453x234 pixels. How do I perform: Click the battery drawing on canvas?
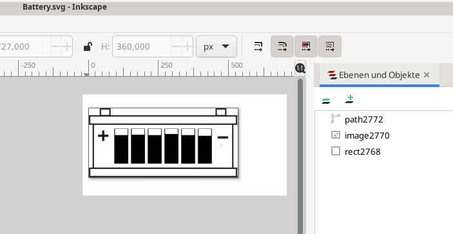click(x=164, y=142)
